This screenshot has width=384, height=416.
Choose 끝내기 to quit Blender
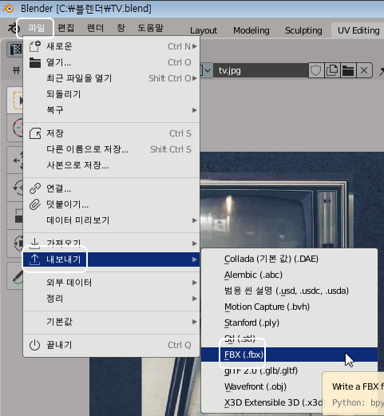point(112,345)
